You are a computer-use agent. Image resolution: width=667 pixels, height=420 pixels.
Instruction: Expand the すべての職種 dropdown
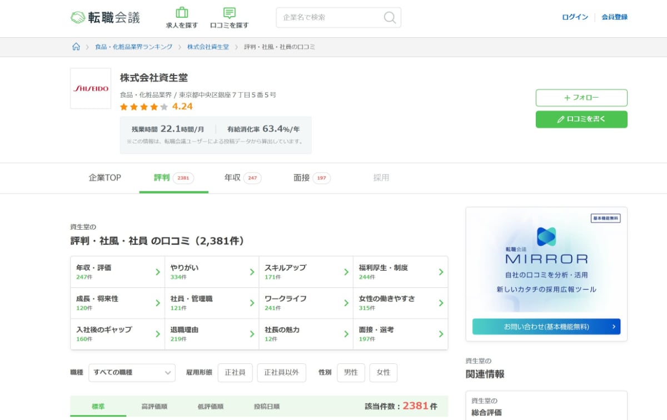132,373
